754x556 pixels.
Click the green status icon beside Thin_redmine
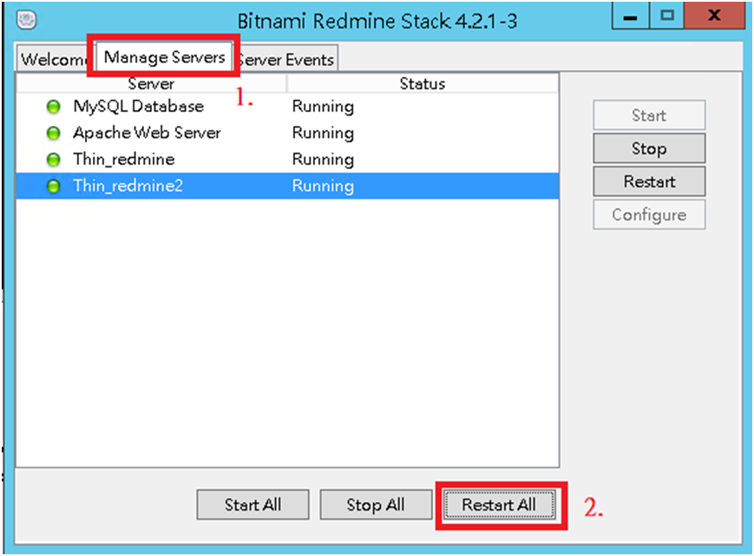54,160
